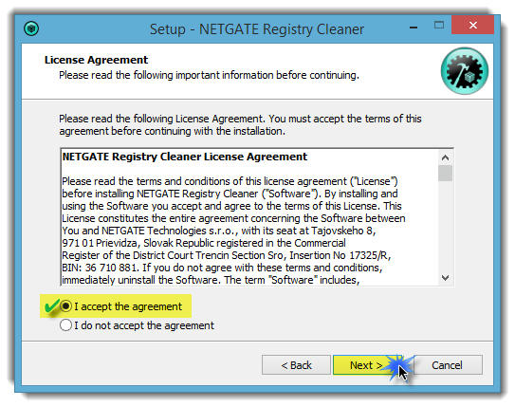Click the installer icon in title bar

tap(31, 28)
